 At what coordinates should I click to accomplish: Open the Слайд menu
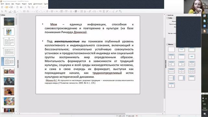30,4
